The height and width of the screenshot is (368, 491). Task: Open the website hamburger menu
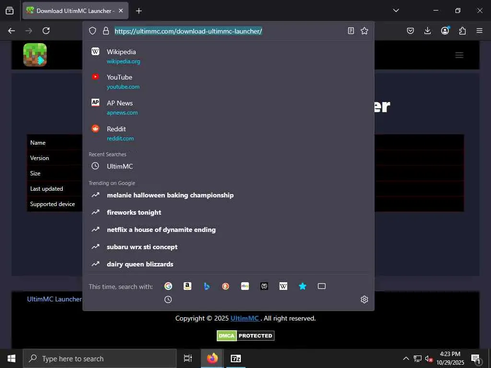pos(459,55)
